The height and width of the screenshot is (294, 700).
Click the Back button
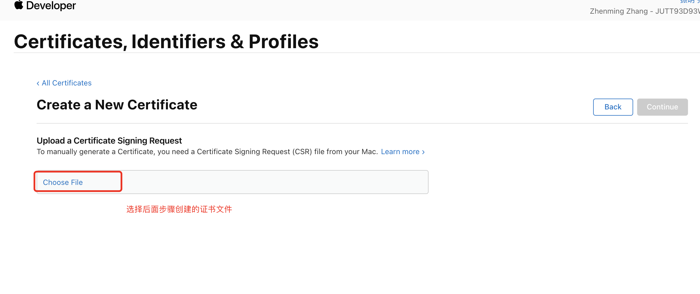tap(613, 107)
